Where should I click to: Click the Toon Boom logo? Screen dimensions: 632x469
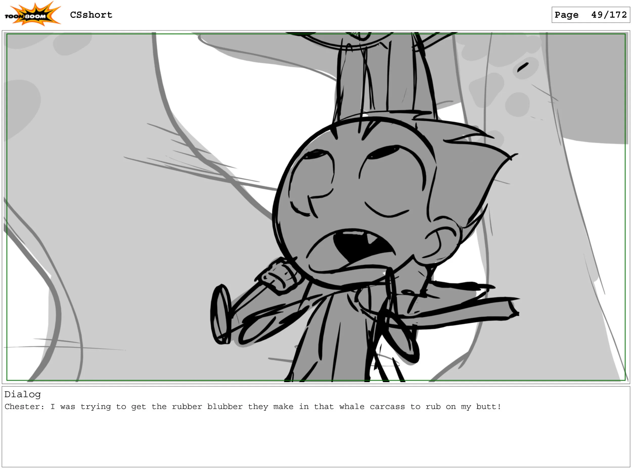[32, 14]
